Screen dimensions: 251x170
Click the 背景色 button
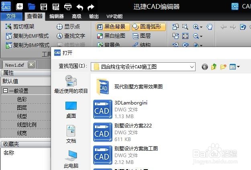click(x=108, y=45)
